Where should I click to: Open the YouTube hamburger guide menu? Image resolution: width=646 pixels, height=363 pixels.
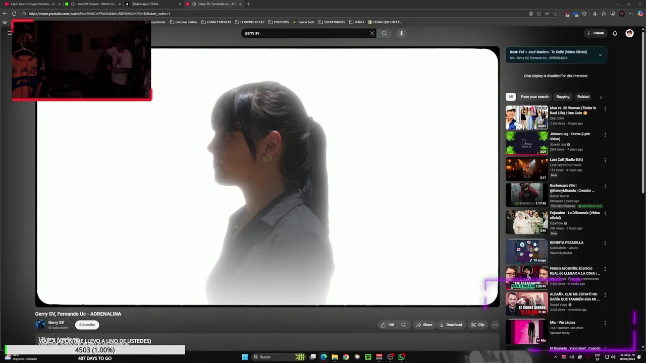(x=9, y=33)
